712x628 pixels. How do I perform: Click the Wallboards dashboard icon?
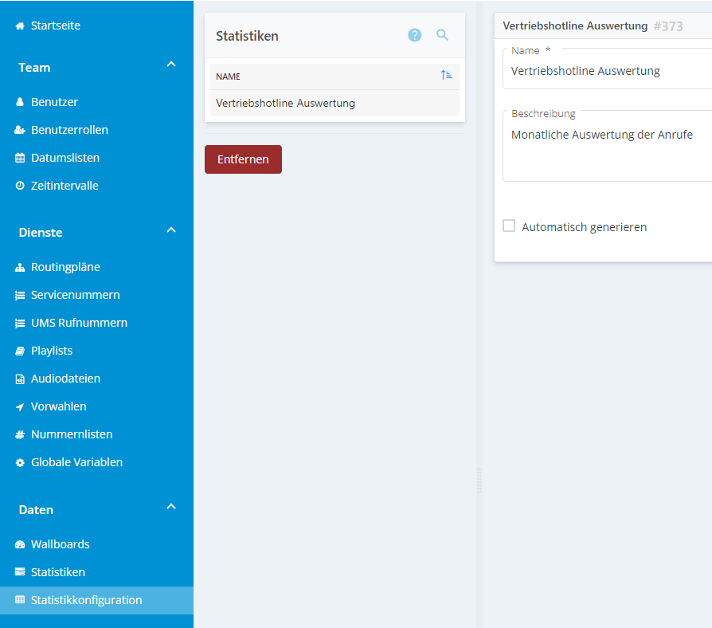pos(20,545)
